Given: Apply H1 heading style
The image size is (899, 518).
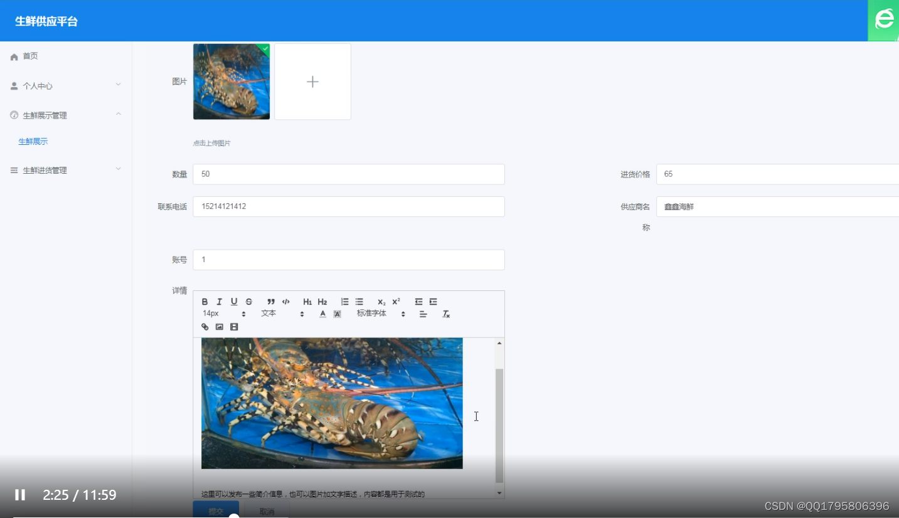Looking at the screenshot, I should coord(307,302).
